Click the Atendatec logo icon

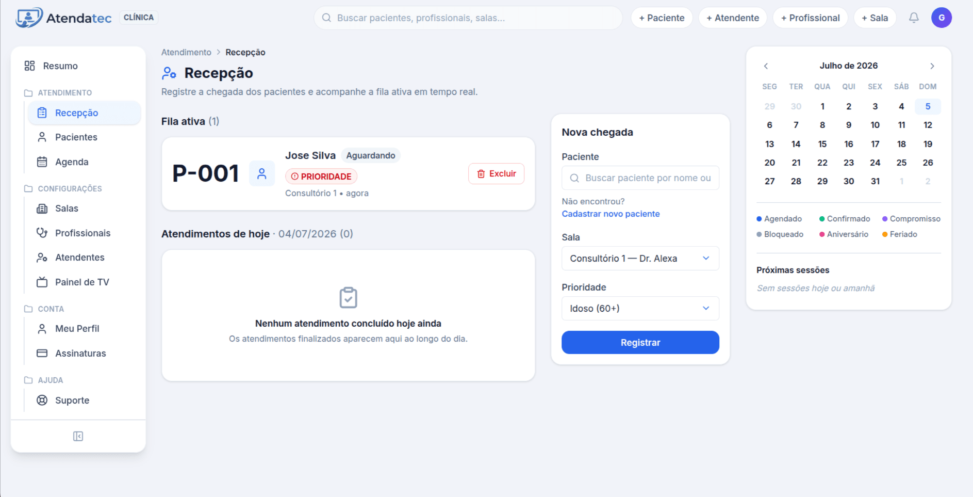29,18
